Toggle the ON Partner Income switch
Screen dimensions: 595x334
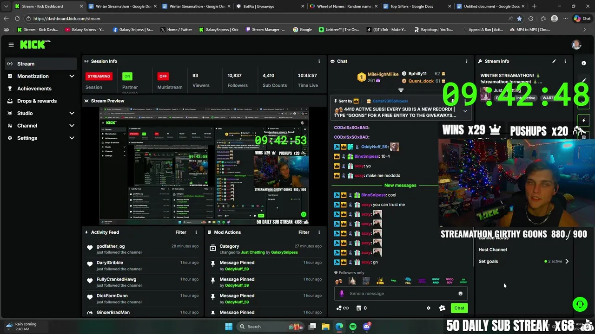127,76
